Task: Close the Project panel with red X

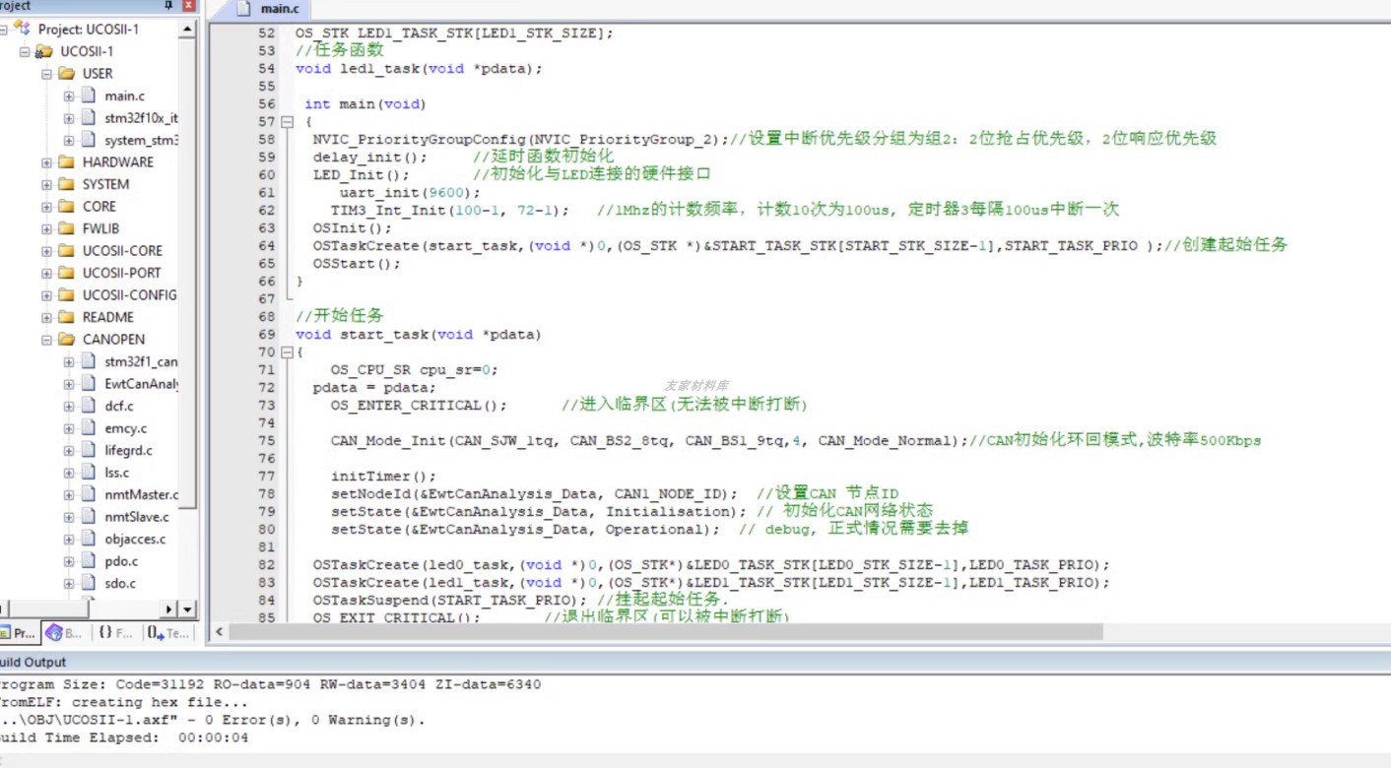Action: point(188,6)
